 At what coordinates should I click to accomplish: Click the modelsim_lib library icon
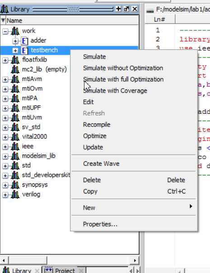click(15, 156)
